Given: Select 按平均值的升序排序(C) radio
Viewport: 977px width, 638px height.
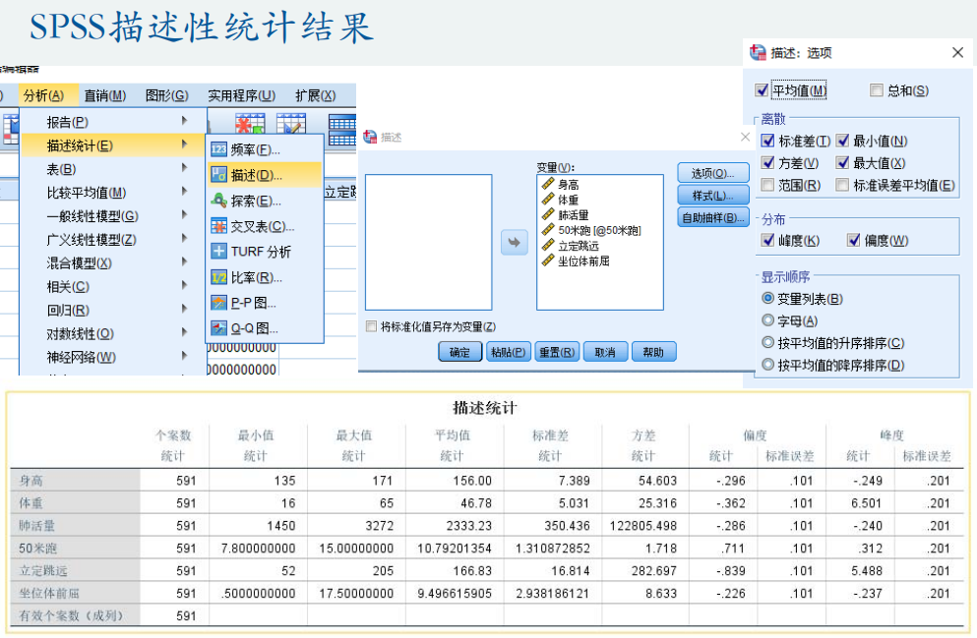Looking at the screenshot, I should tap(767, 342).
